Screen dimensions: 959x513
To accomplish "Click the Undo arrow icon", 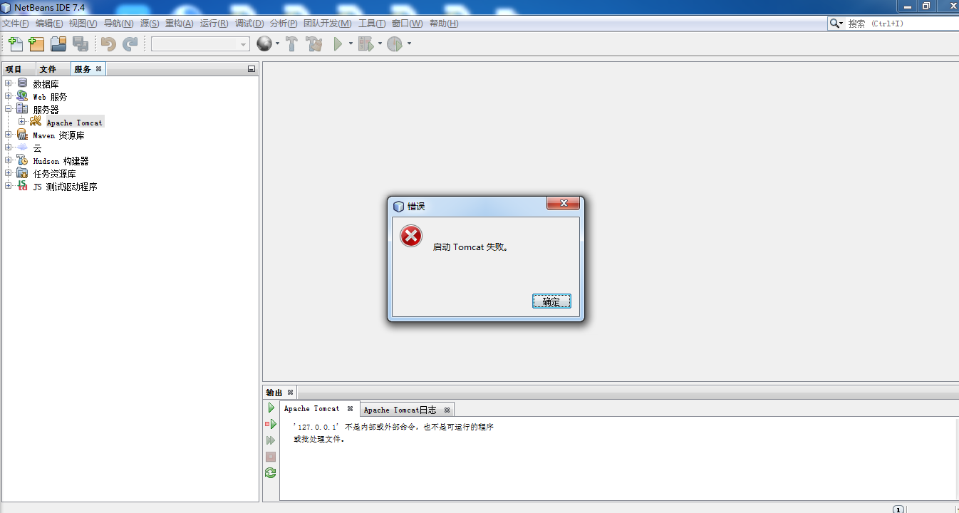I will point(108,44).
